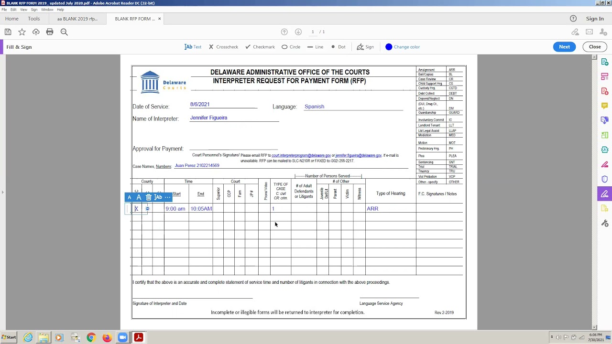Close the Fill & Sign toolbar

pyautogui.click(x=595, y=47)
